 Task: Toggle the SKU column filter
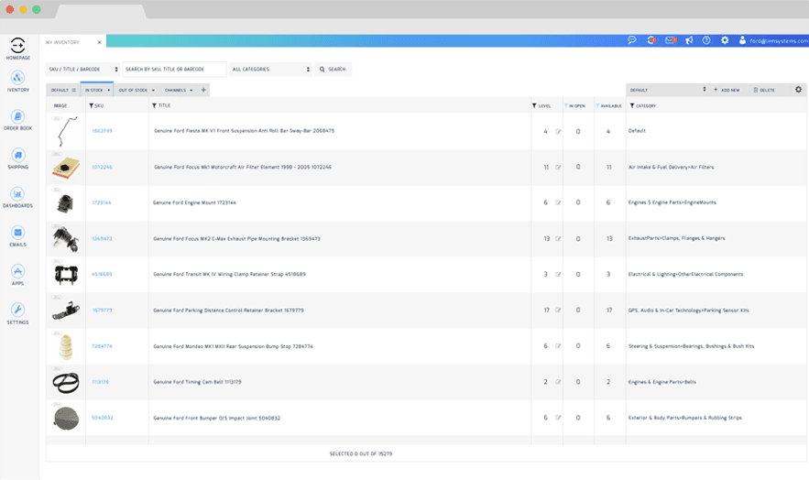(x=92, y=106)
